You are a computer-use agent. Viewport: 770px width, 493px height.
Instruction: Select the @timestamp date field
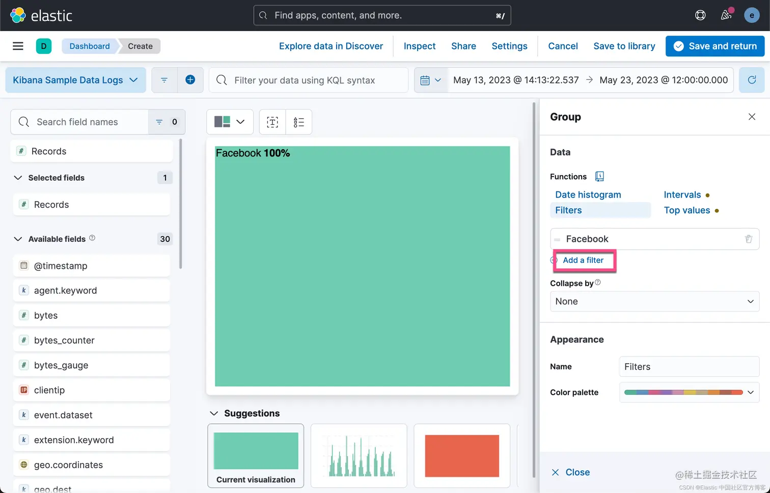pos(92,266)
